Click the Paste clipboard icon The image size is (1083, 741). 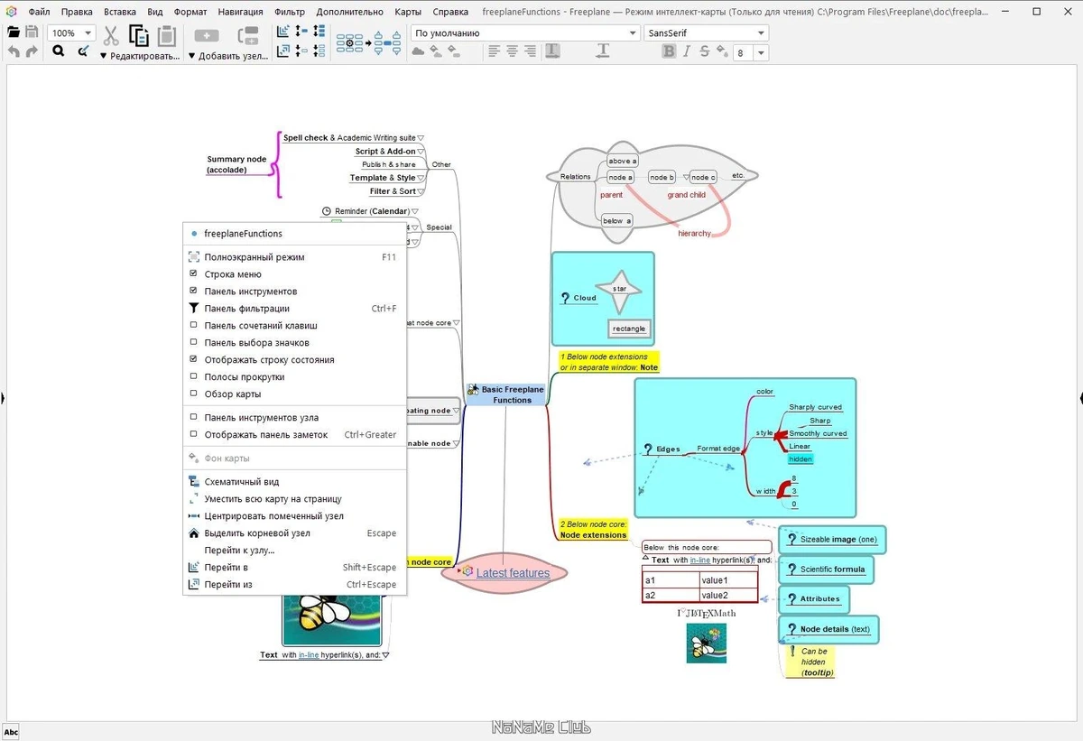167,35
